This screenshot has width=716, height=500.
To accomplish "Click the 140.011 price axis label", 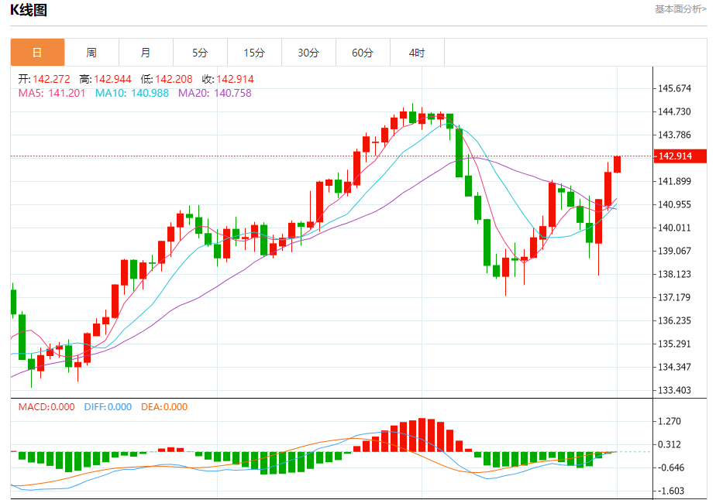I will [x=674, y=228].
